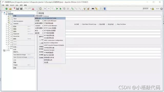Click the Remote Stop All icon
This screenshot has width=164, height=92.
(76, 9)
